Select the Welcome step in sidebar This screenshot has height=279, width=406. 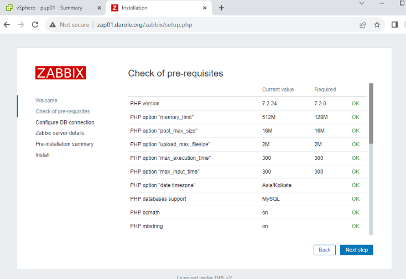tap(46, 100)
